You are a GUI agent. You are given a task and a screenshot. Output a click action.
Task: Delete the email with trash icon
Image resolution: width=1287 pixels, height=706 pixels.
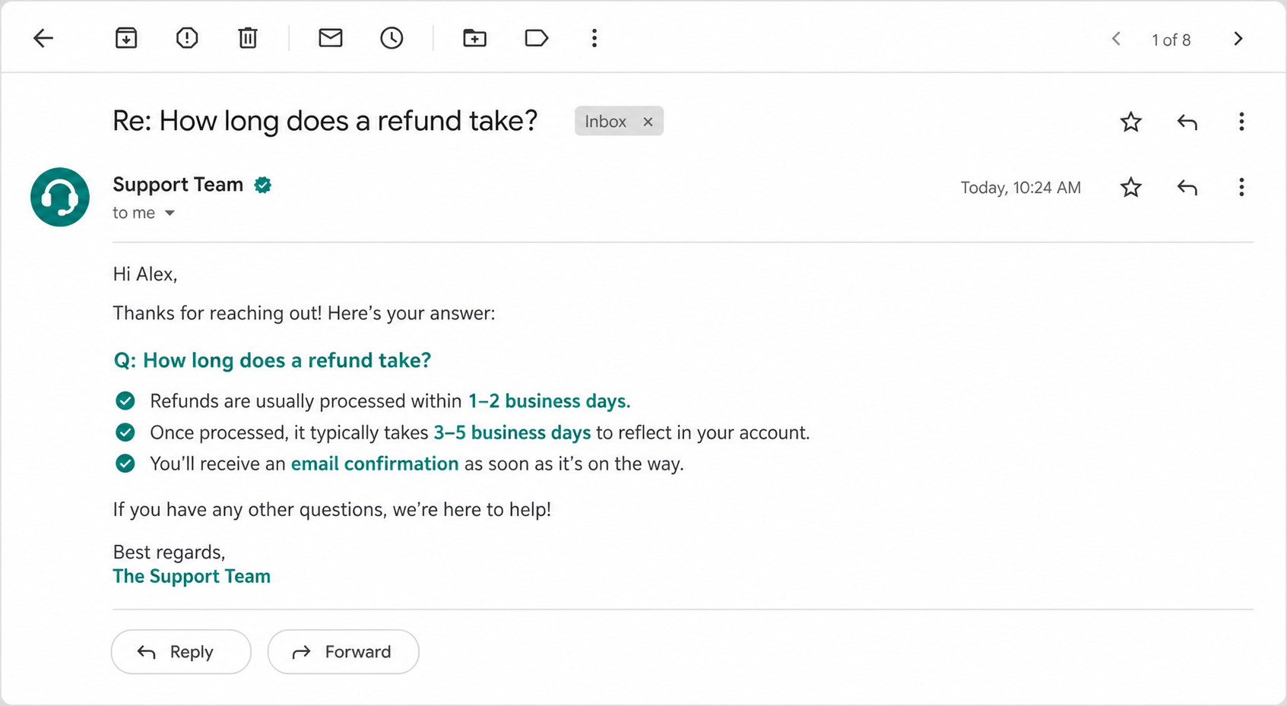(x=248, y=38)
